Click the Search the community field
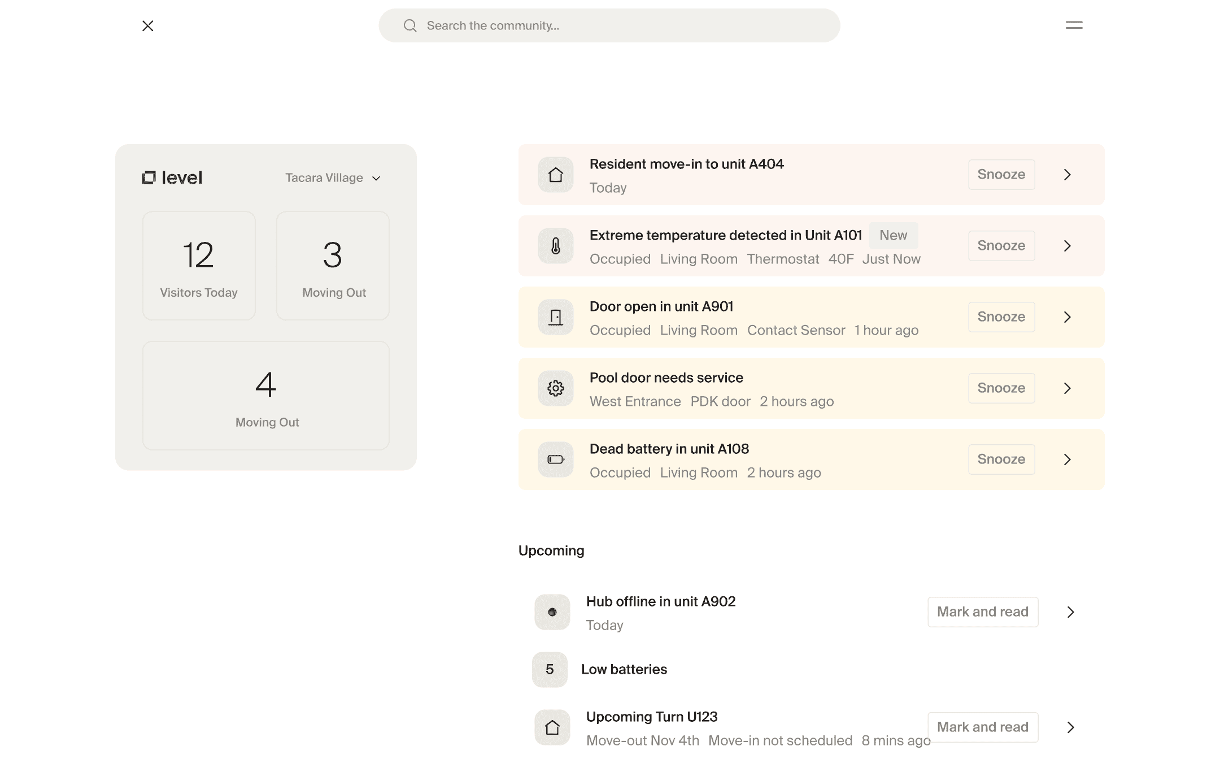This screenshot has width=1220, height=763. tap(609, 25)
